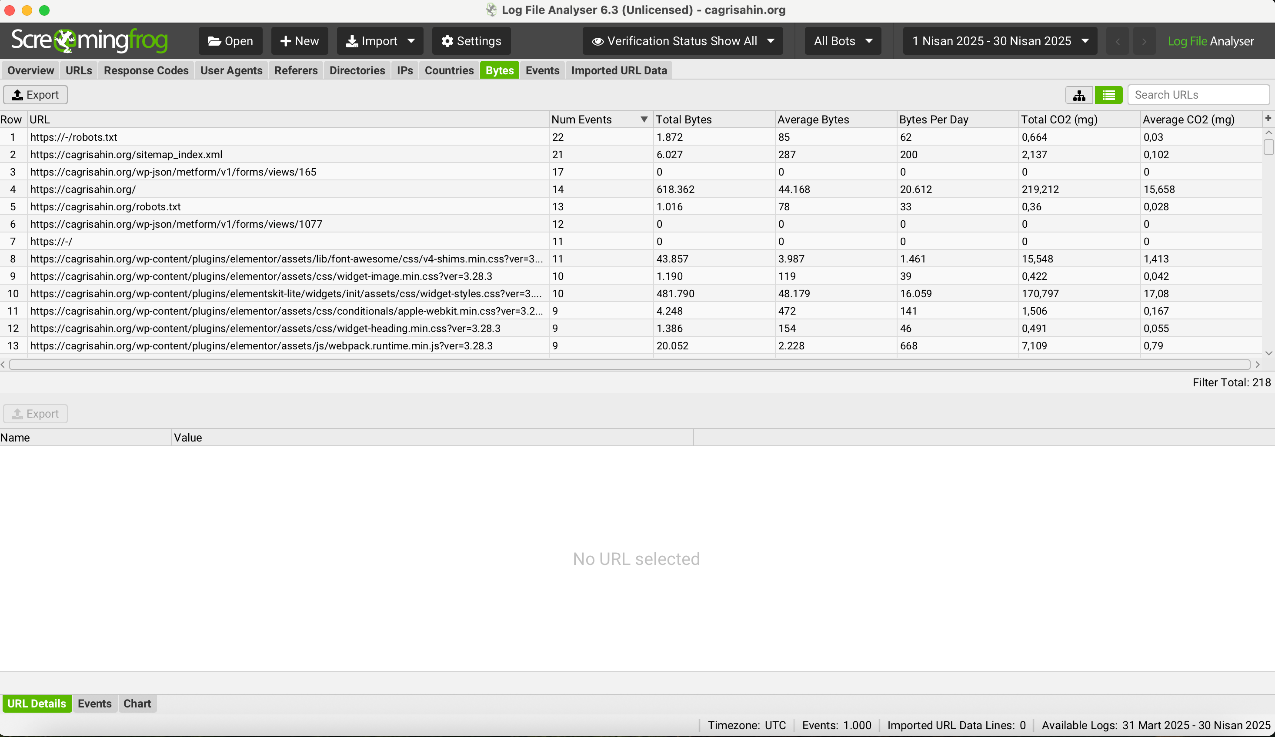The height and width of the screenshot is (737, 1275).
Task: Select the https://-/robots.txt row
Action: [x=631, y=137]
